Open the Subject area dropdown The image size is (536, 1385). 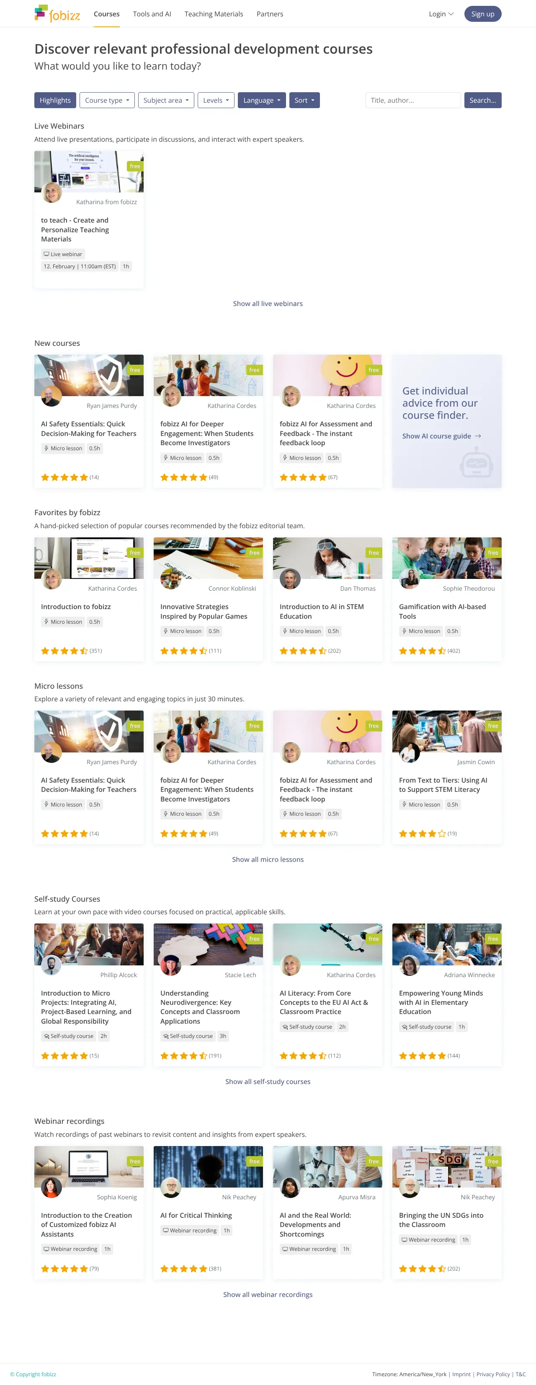[166, 100]
